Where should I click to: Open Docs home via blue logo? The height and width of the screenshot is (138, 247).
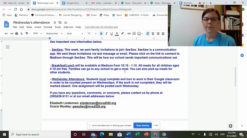tap(7, 24)
